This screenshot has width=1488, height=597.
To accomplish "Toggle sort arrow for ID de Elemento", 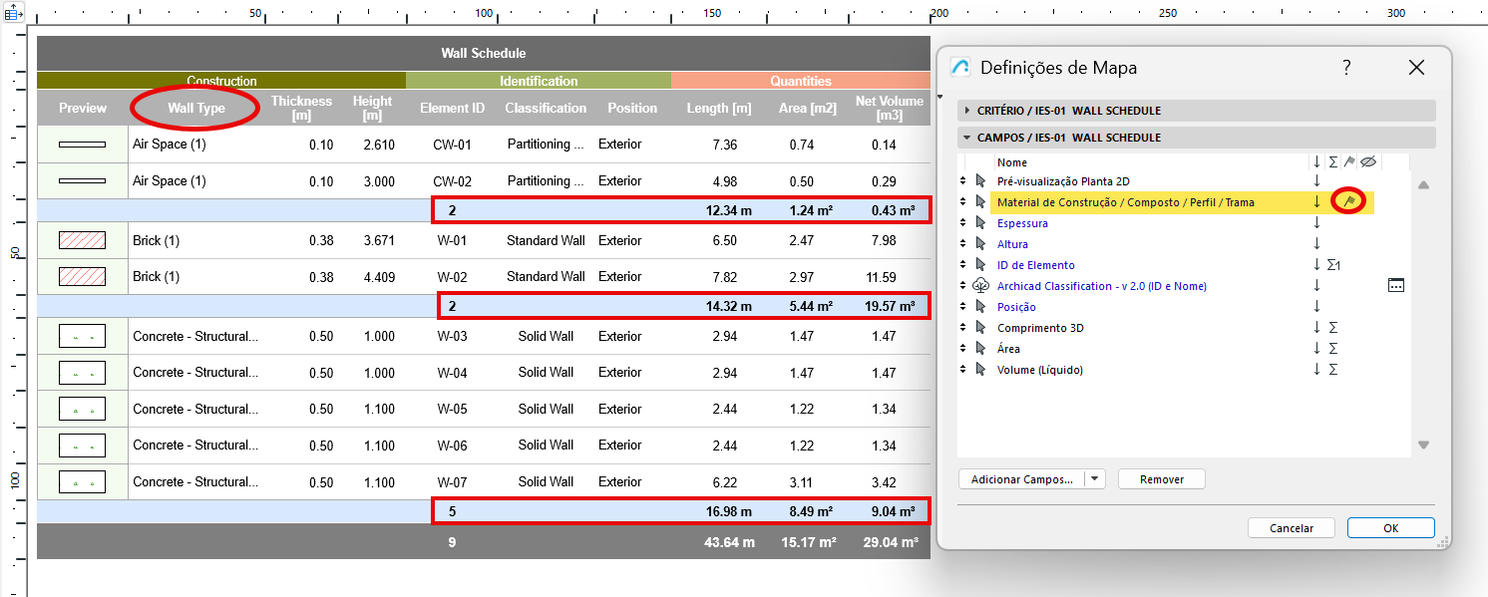I will pyautogui.click(x=1316, y=265).
